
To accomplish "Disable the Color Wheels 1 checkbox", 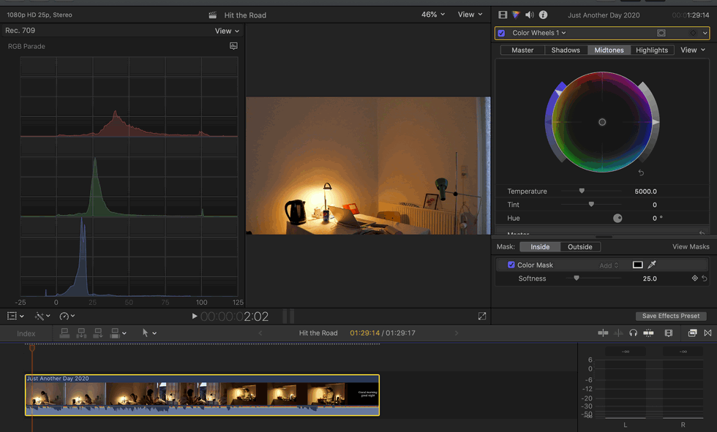I will point(501,33).
